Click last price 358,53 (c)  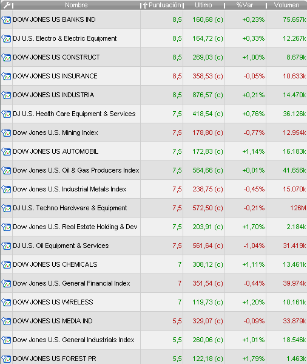pos(207,76)
